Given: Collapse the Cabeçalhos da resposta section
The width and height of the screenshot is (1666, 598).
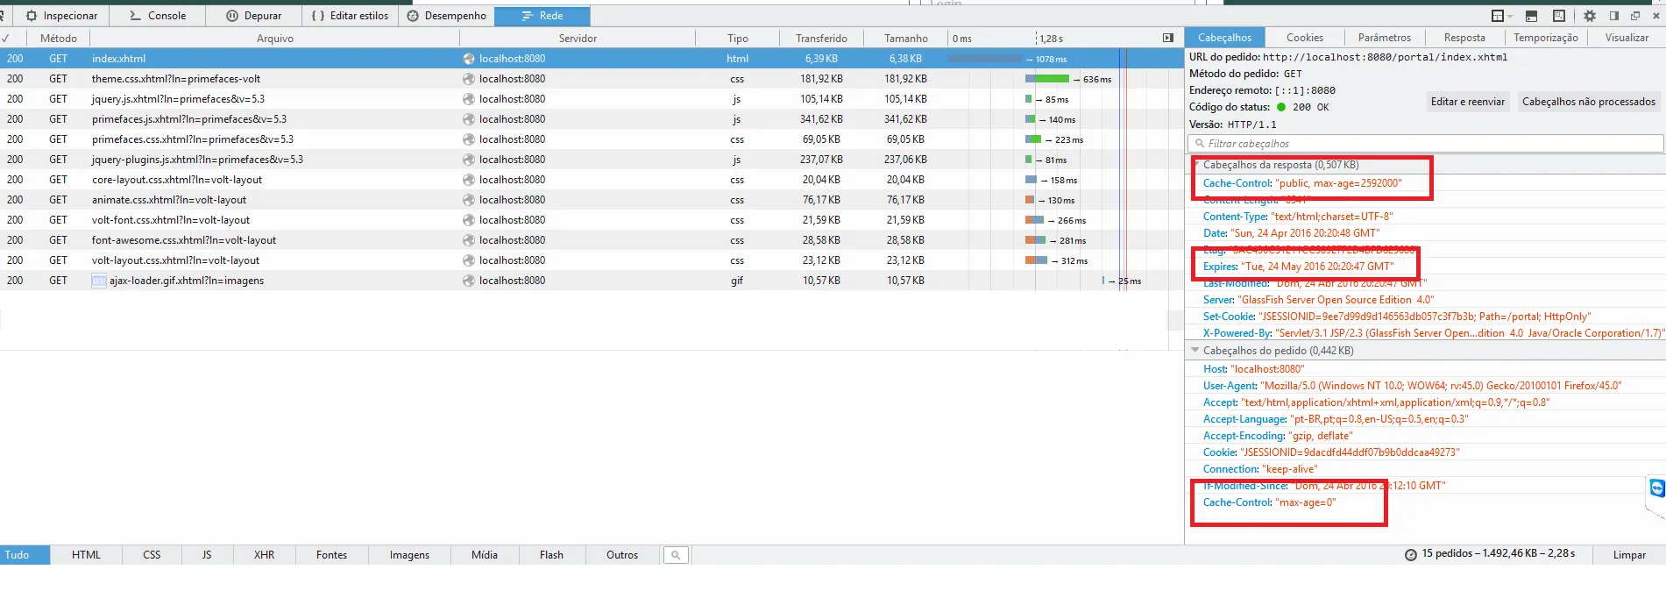Looking at the screenshot, I should pyautogui.click(x=1195, y=164).
